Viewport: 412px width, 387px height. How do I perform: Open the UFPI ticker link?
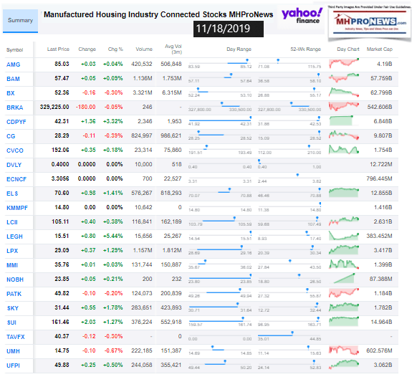pyautogui.click(x=13, y=365)
